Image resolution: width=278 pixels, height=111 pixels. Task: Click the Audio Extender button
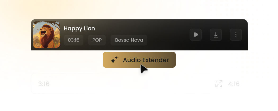[x=139, y=60]
